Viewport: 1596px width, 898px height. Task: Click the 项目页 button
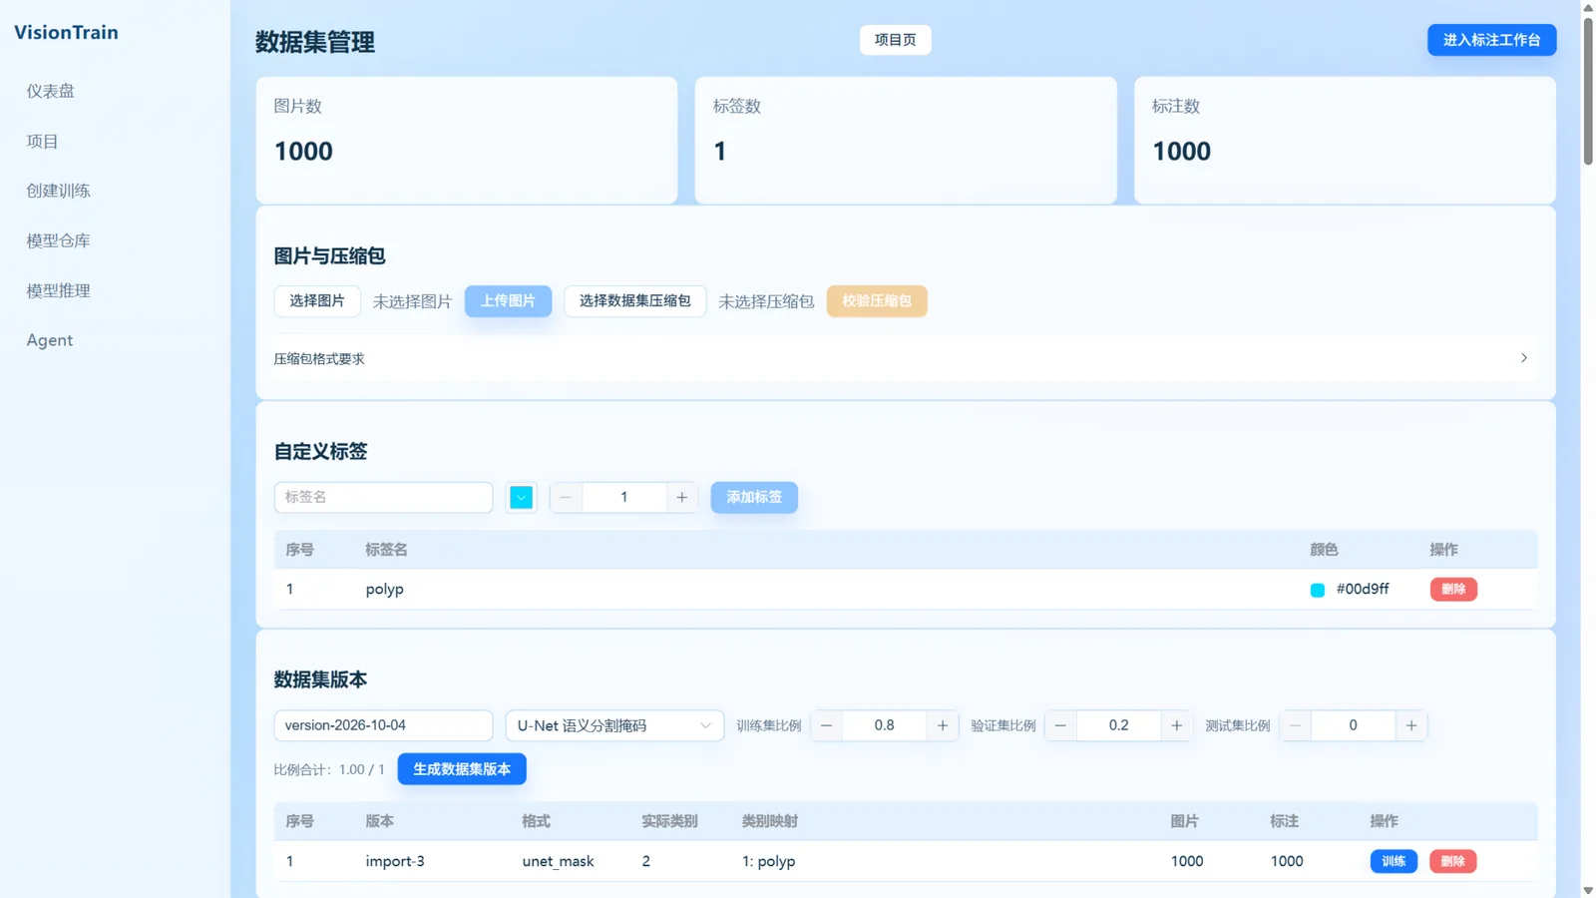point(896,40)
